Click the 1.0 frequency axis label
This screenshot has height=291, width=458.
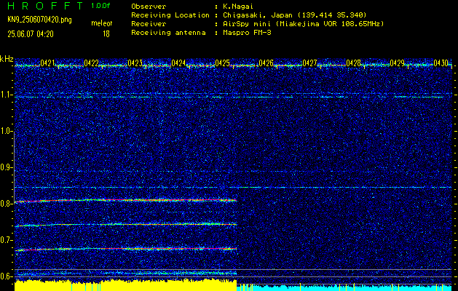(6, 131)
